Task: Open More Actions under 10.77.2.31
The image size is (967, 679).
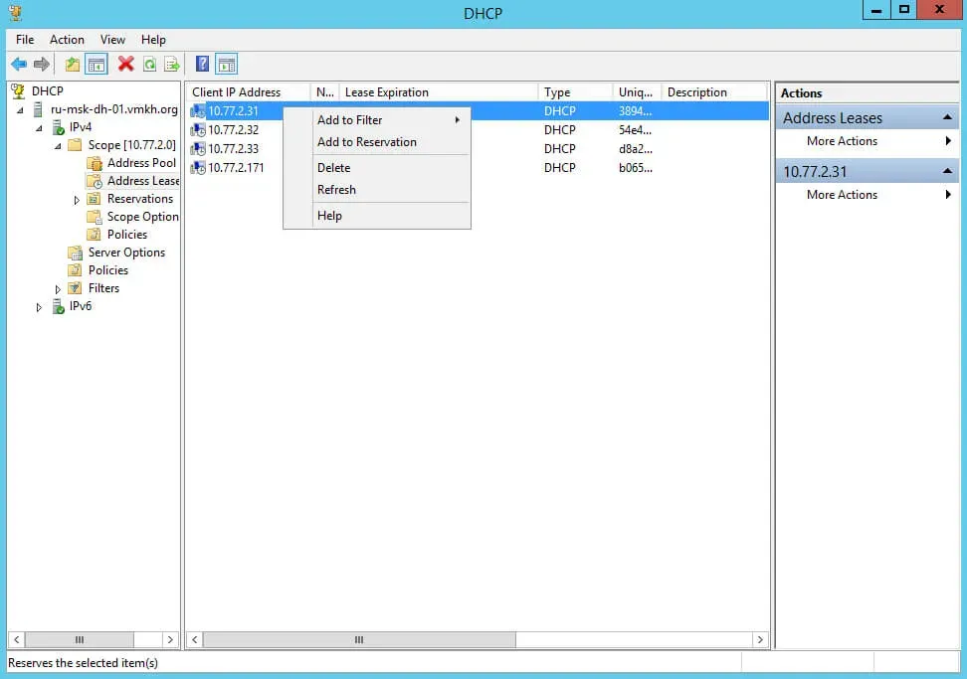Action: click(x=868, y=195)
